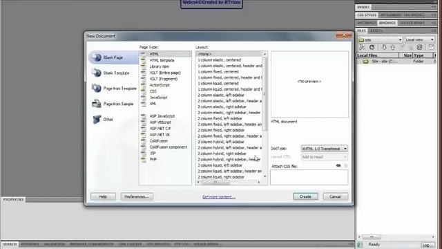Select the <none> layout option
This screenshot has height=249, width=442.
click(229, 54)
